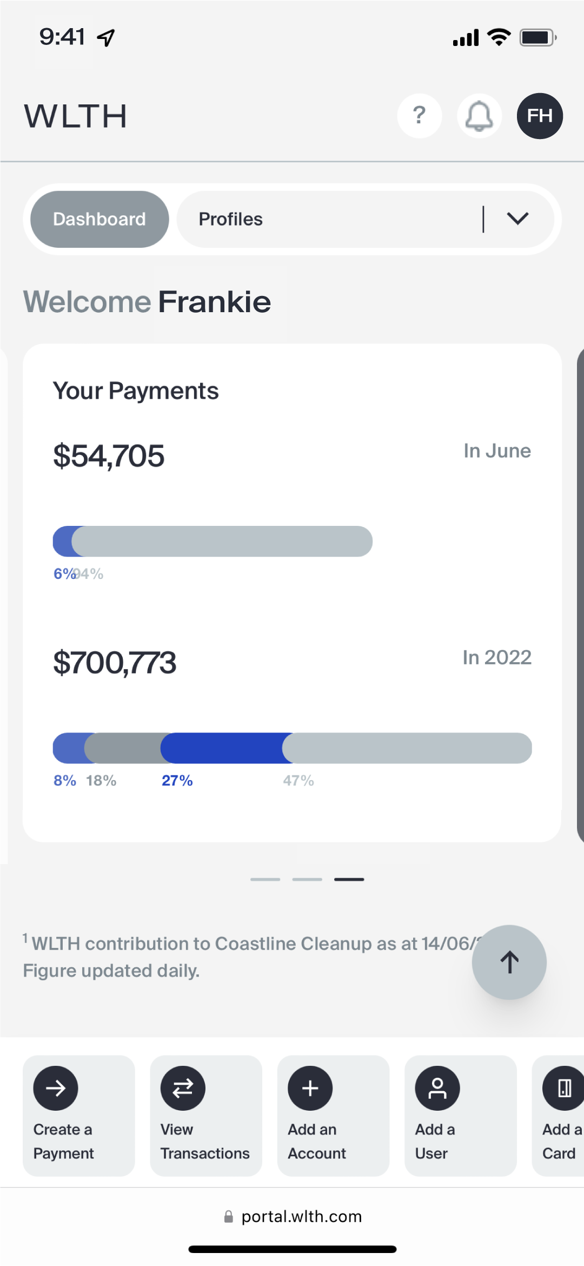This screenshot has width=584, height=1266.
Task: Tap the Add a User person icon
Action: click(x=437, y=1088)
